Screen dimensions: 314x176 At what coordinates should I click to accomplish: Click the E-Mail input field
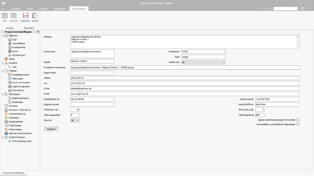pos(185,89)
